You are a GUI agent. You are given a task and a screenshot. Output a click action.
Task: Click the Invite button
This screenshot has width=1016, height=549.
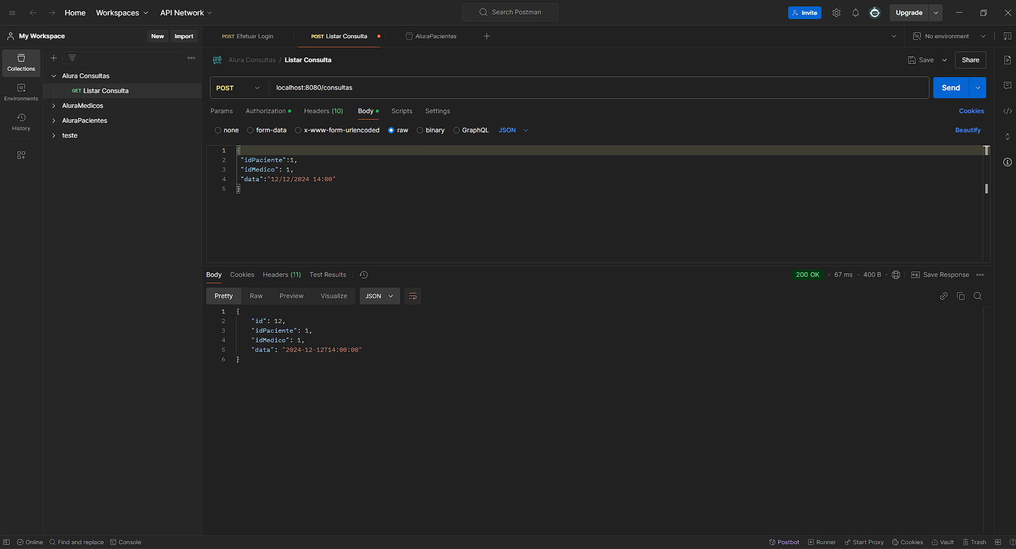pos(805,13)
